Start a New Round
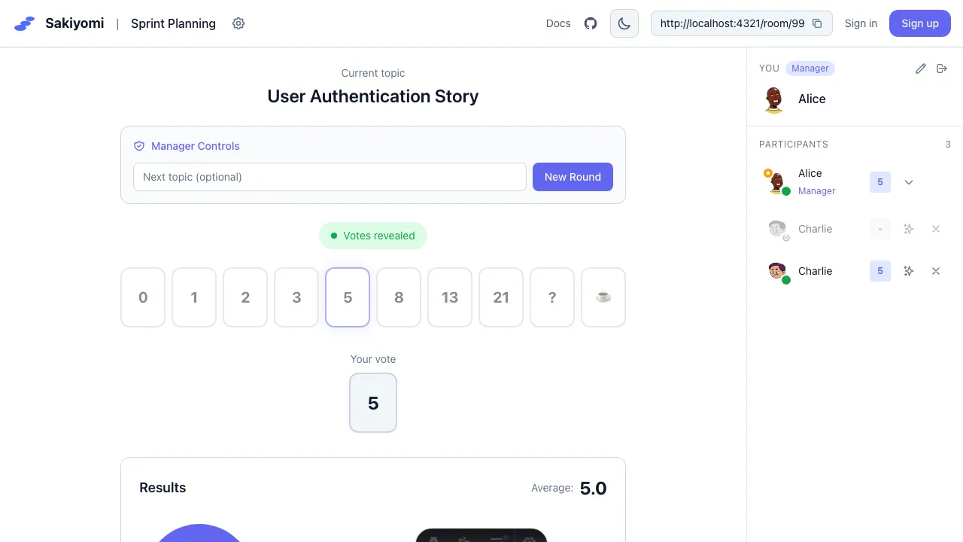This screenshot has height=542, width=963. point(573,177)
